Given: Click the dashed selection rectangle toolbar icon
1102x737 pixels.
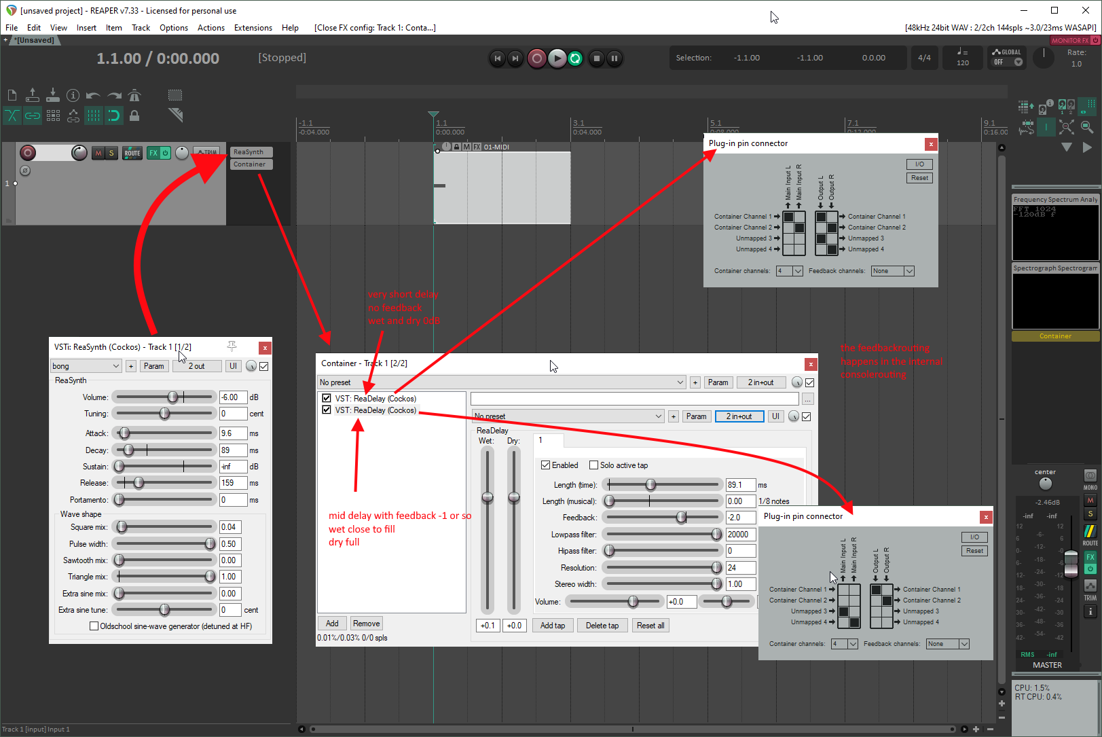Looking at the screenshot, I should tap(175, 95).
